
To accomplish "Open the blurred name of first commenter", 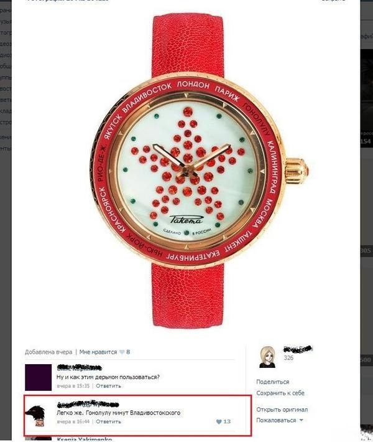I will [79, 368].
